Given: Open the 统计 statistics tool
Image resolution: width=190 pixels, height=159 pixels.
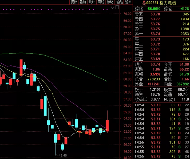Looking at the screenshot, I should pyautogui.click(x=92, y=2).
